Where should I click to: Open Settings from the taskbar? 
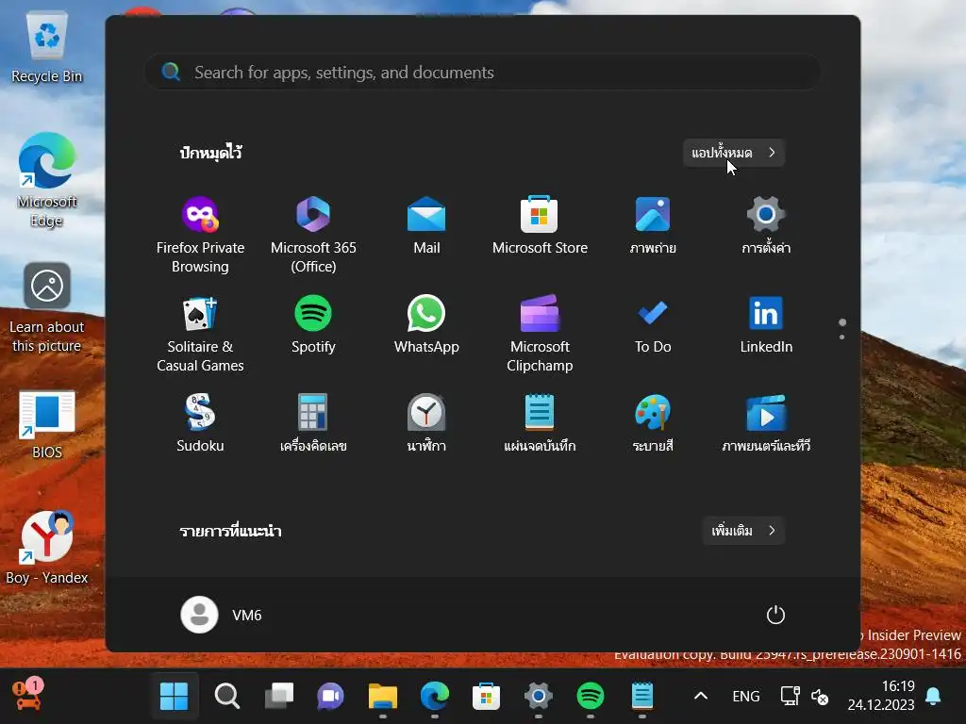tap(538, 697)
